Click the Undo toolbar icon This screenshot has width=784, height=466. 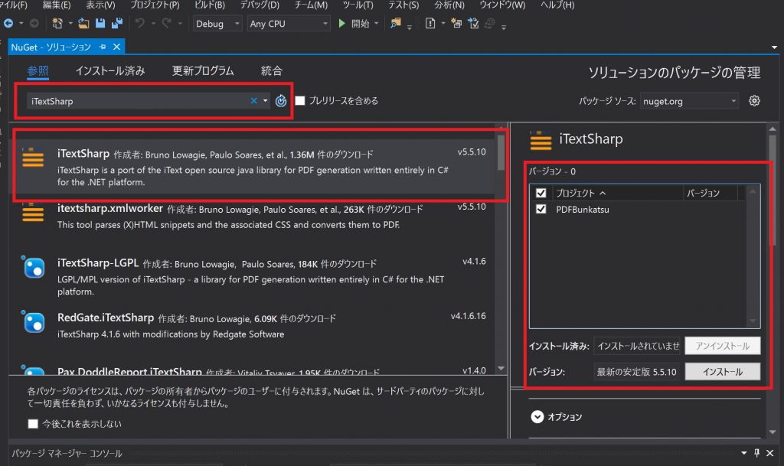click(140, 23)
